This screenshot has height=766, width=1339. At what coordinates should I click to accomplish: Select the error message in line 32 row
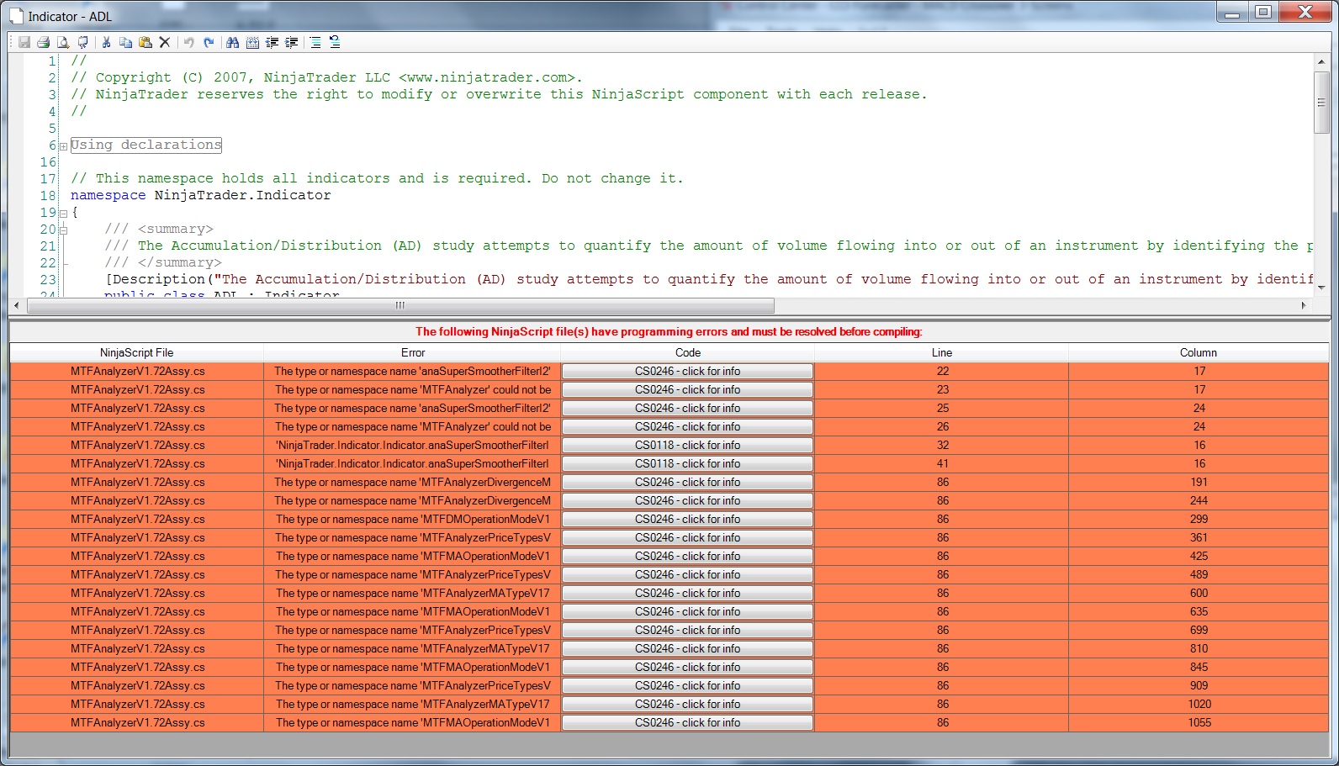[x=412, y=446]
